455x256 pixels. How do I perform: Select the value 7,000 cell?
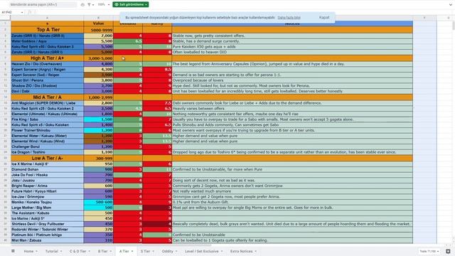pos(98,36)
